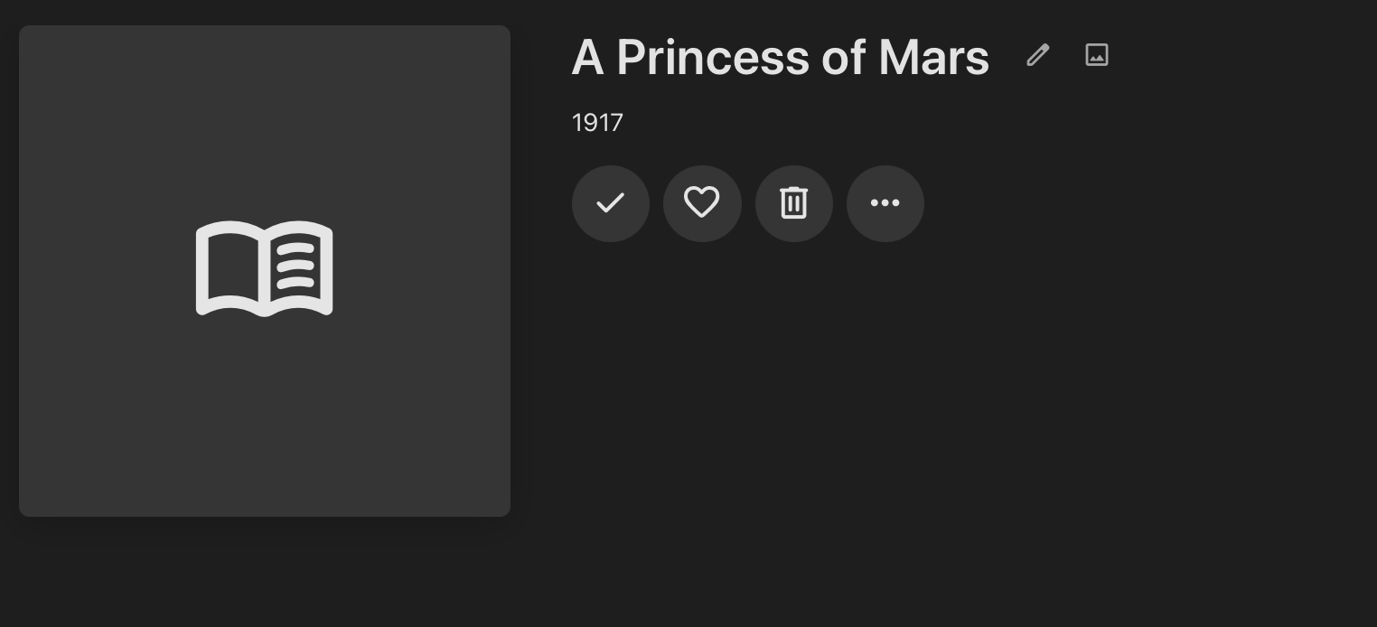Viewport: 1377px width, 627px height.
Task: Open the three-dot more options menu
Action: [x=885, y=203]
